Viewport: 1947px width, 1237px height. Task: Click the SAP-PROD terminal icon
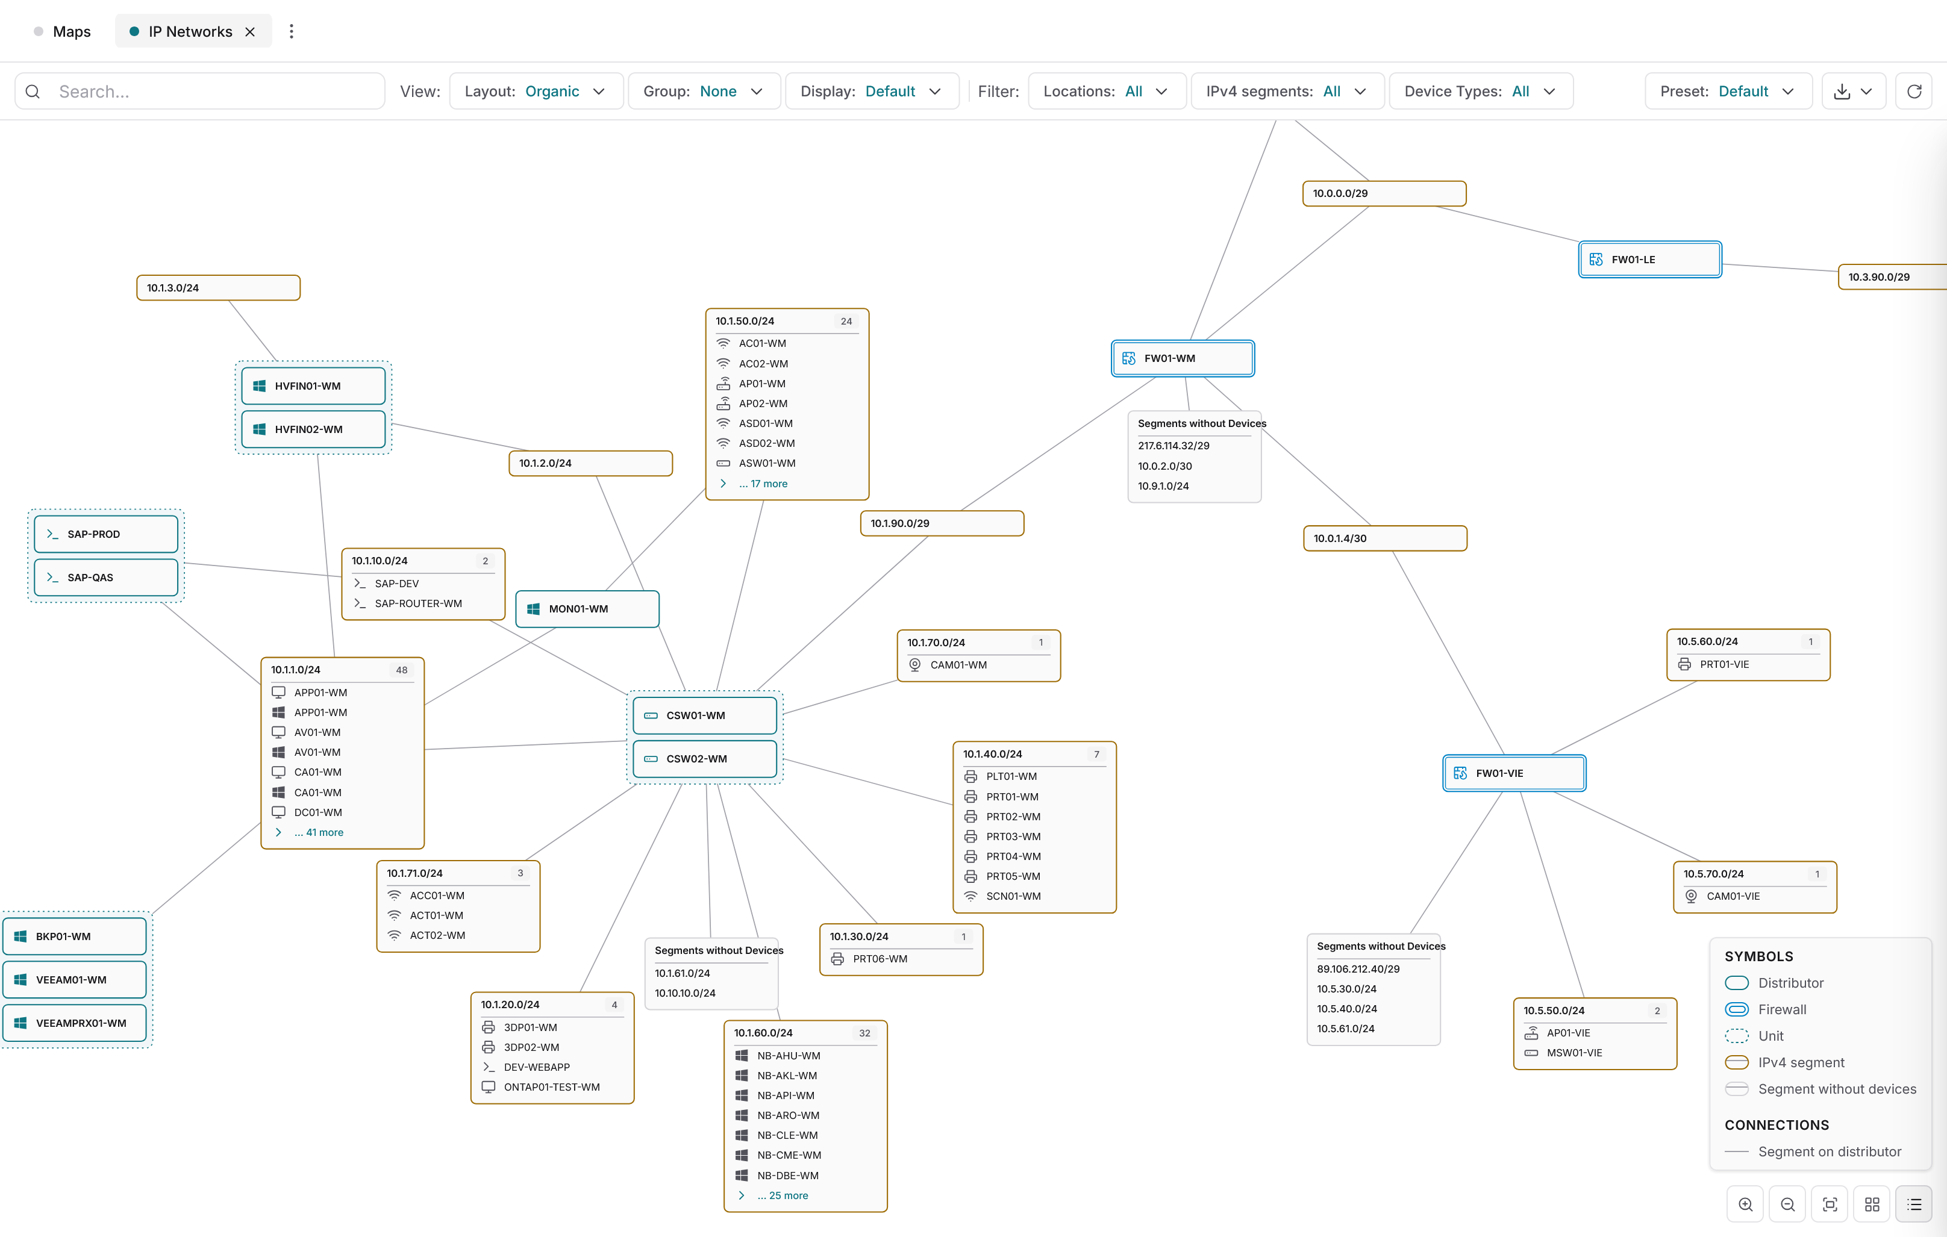point(52,534)
